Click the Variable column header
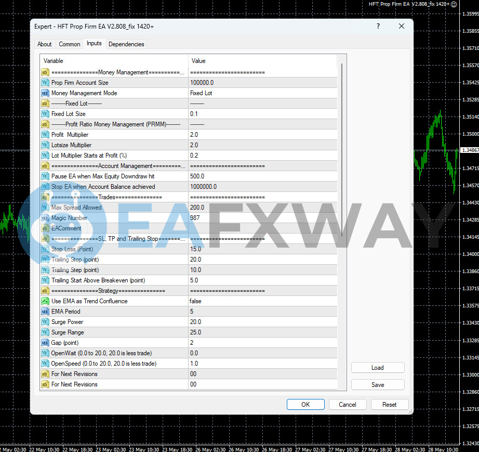Image resolution: width=479 pixels, height=452 pixels. [114, 61]
